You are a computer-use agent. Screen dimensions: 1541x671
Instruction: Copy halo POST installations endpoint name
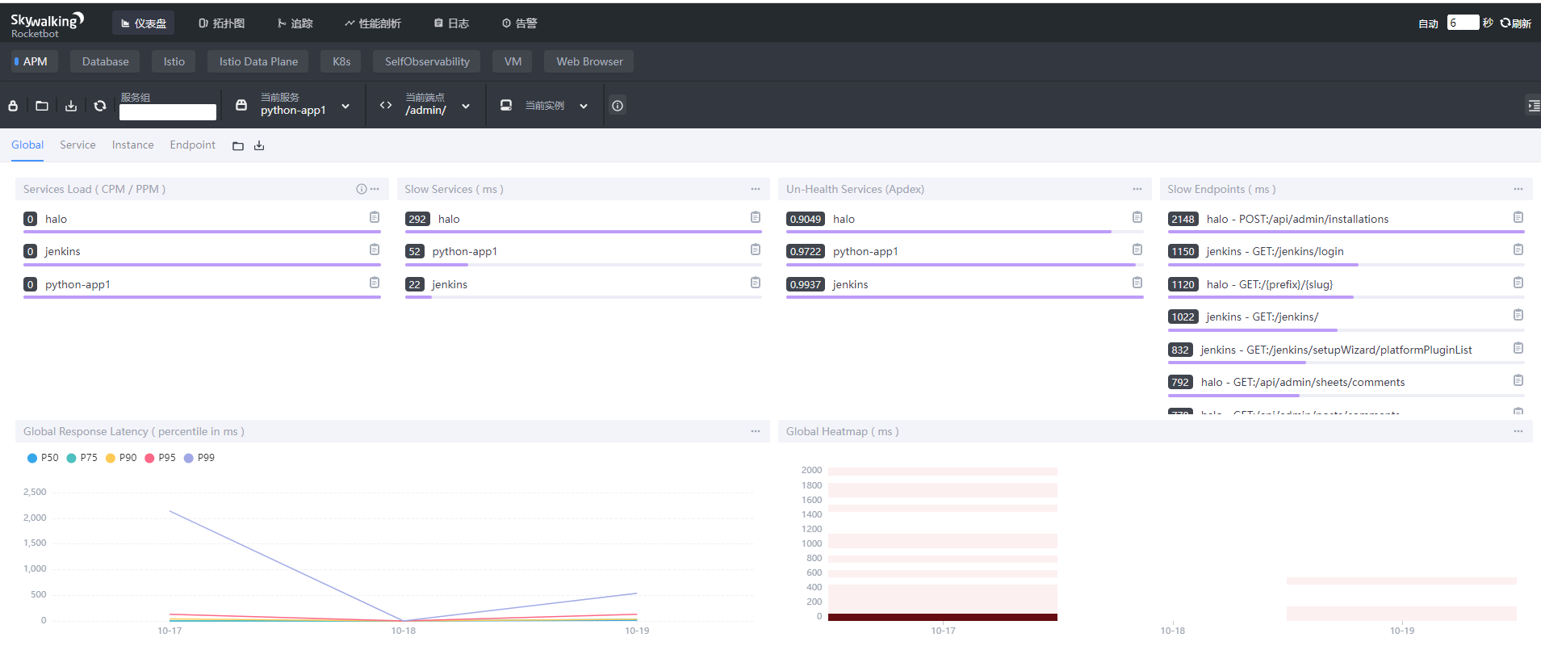pyautogui.click(x=1518, y=217)
